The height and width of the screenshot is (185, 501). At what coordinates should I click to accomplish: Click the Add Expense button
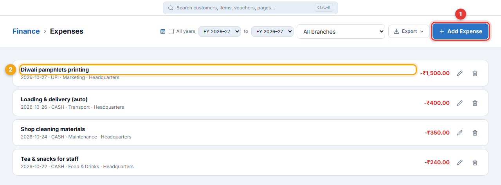[461, 31]
